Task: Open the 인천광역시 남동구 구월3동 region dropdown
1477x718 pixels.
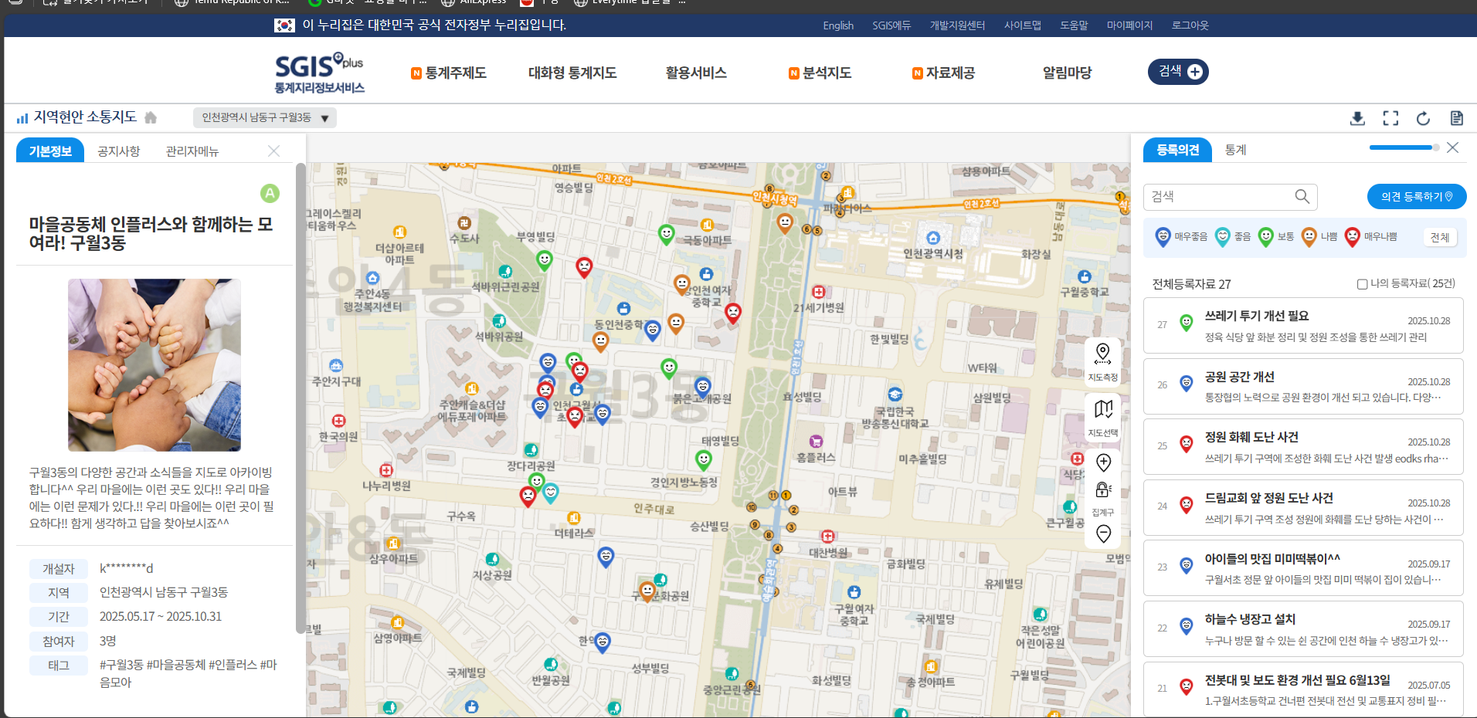Action: [x=264, y=118]
